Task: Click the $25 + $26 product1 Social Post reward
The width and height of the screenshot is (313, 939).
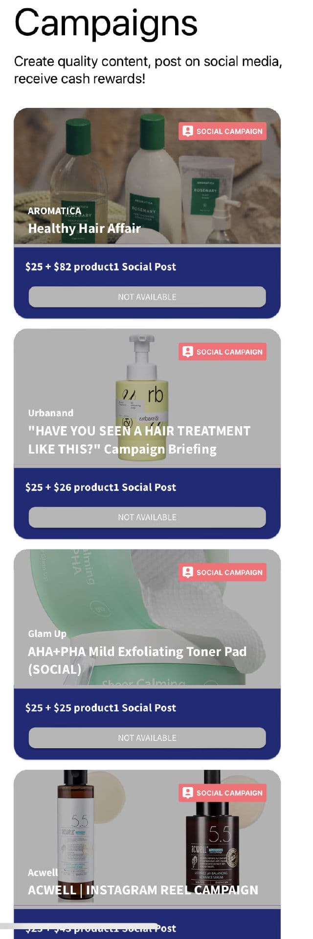Action: point(101,487)
